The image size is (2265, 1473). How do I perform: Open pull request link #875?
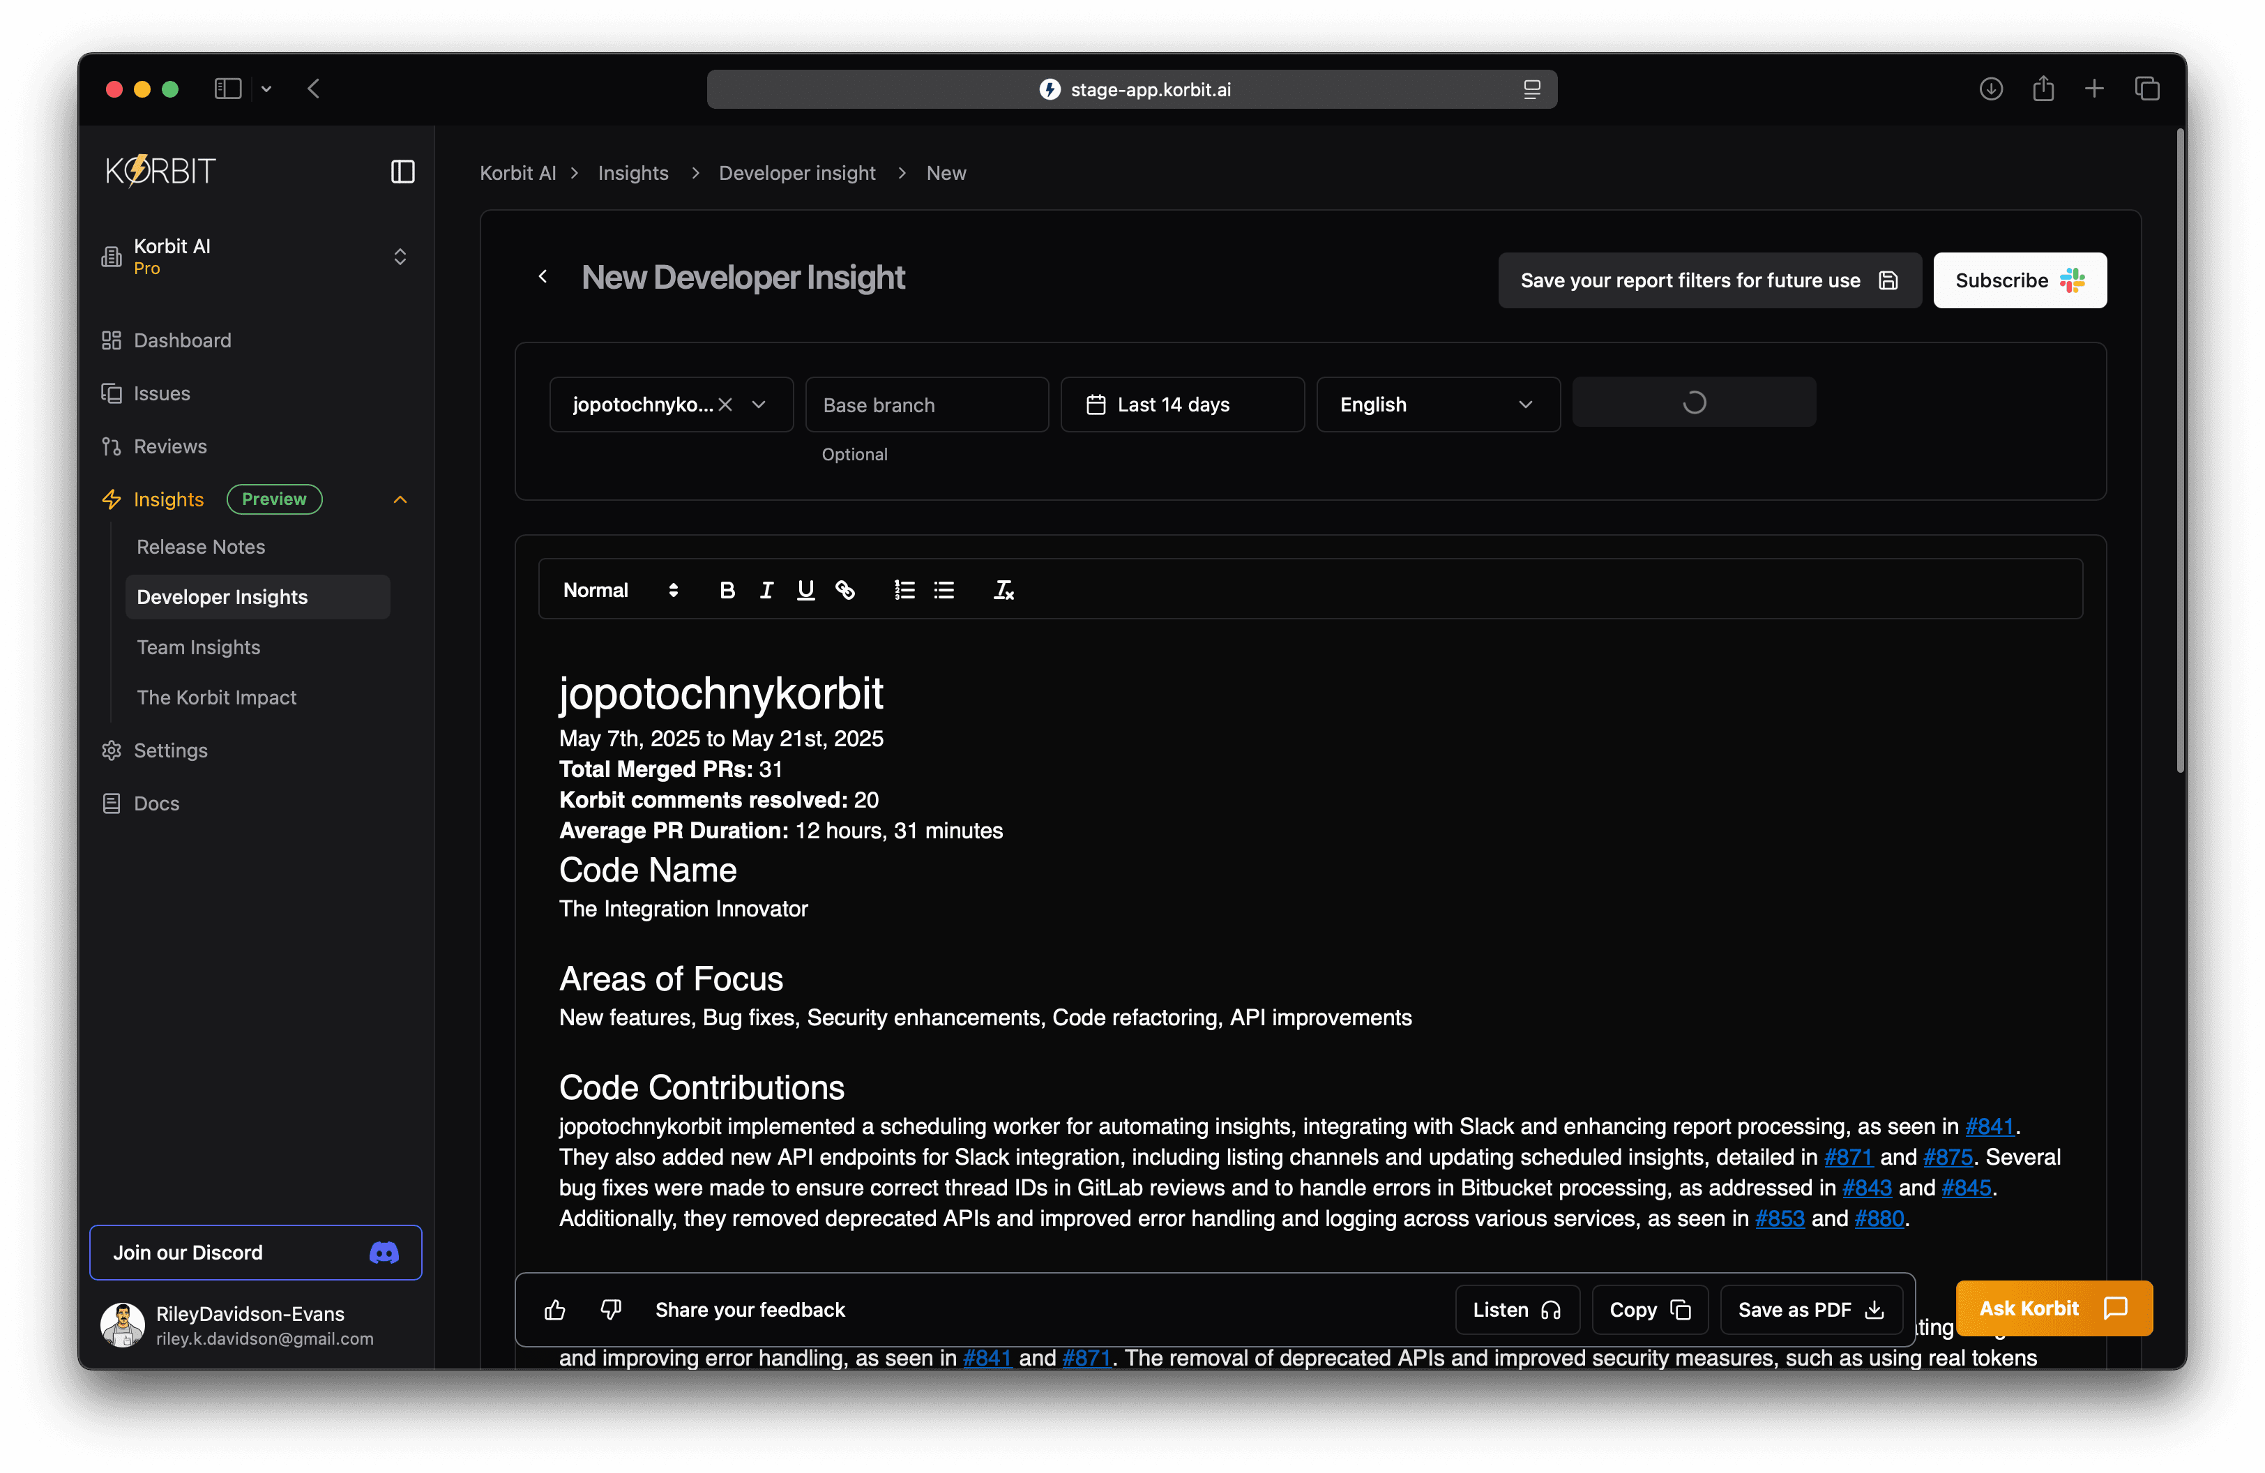(x=1947, y=1157)
